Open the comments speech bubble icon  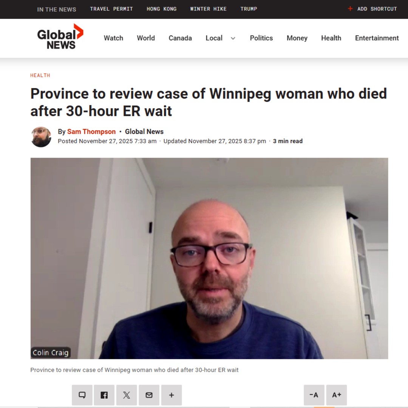coord(82,395)
